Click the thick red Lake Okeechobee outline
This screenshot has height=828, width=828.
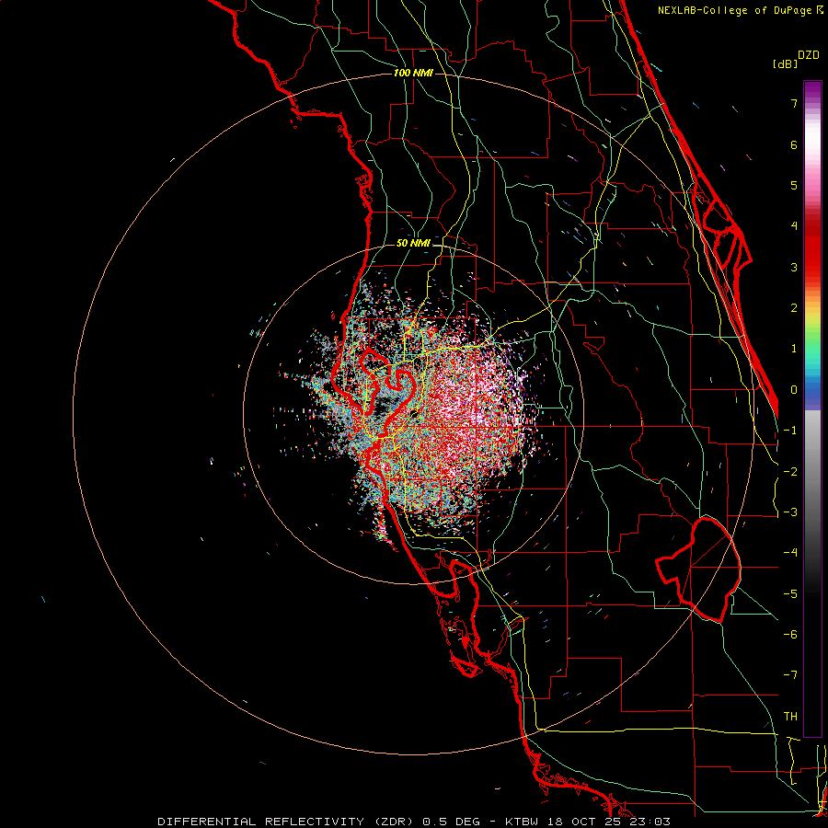(x=696, y=570)
